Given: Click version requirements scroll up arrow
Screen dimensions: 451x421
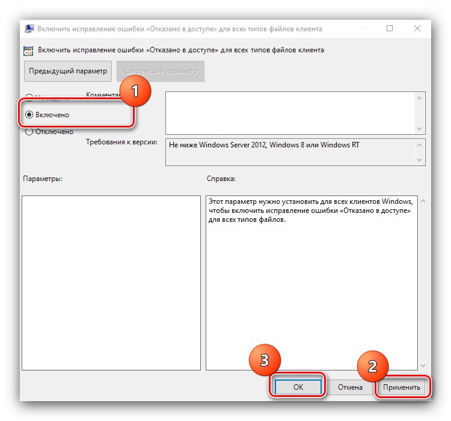Looking at the screenshot, I should 419,145.
